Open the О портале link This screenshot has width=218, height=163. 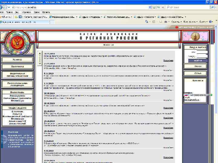17,112
